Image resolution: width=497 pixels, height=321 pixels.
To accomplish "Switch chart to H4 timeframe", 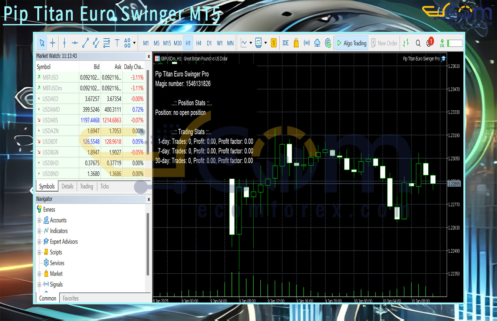I will (x=199, y=43).
